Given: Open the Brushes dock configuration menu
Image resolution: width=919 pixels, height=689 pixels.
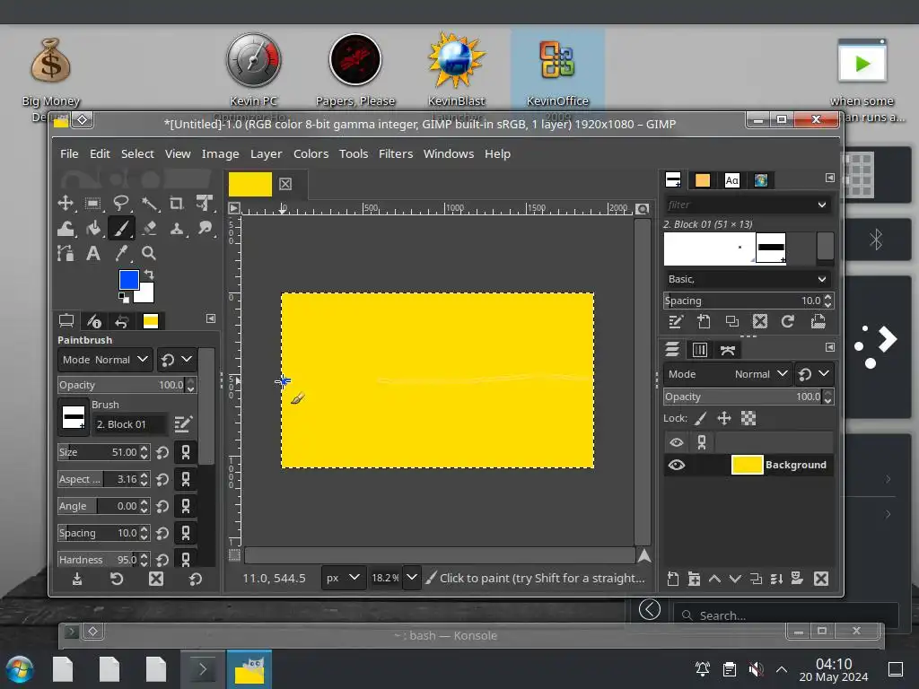Looking at the screenshot, I should (830, 178).
